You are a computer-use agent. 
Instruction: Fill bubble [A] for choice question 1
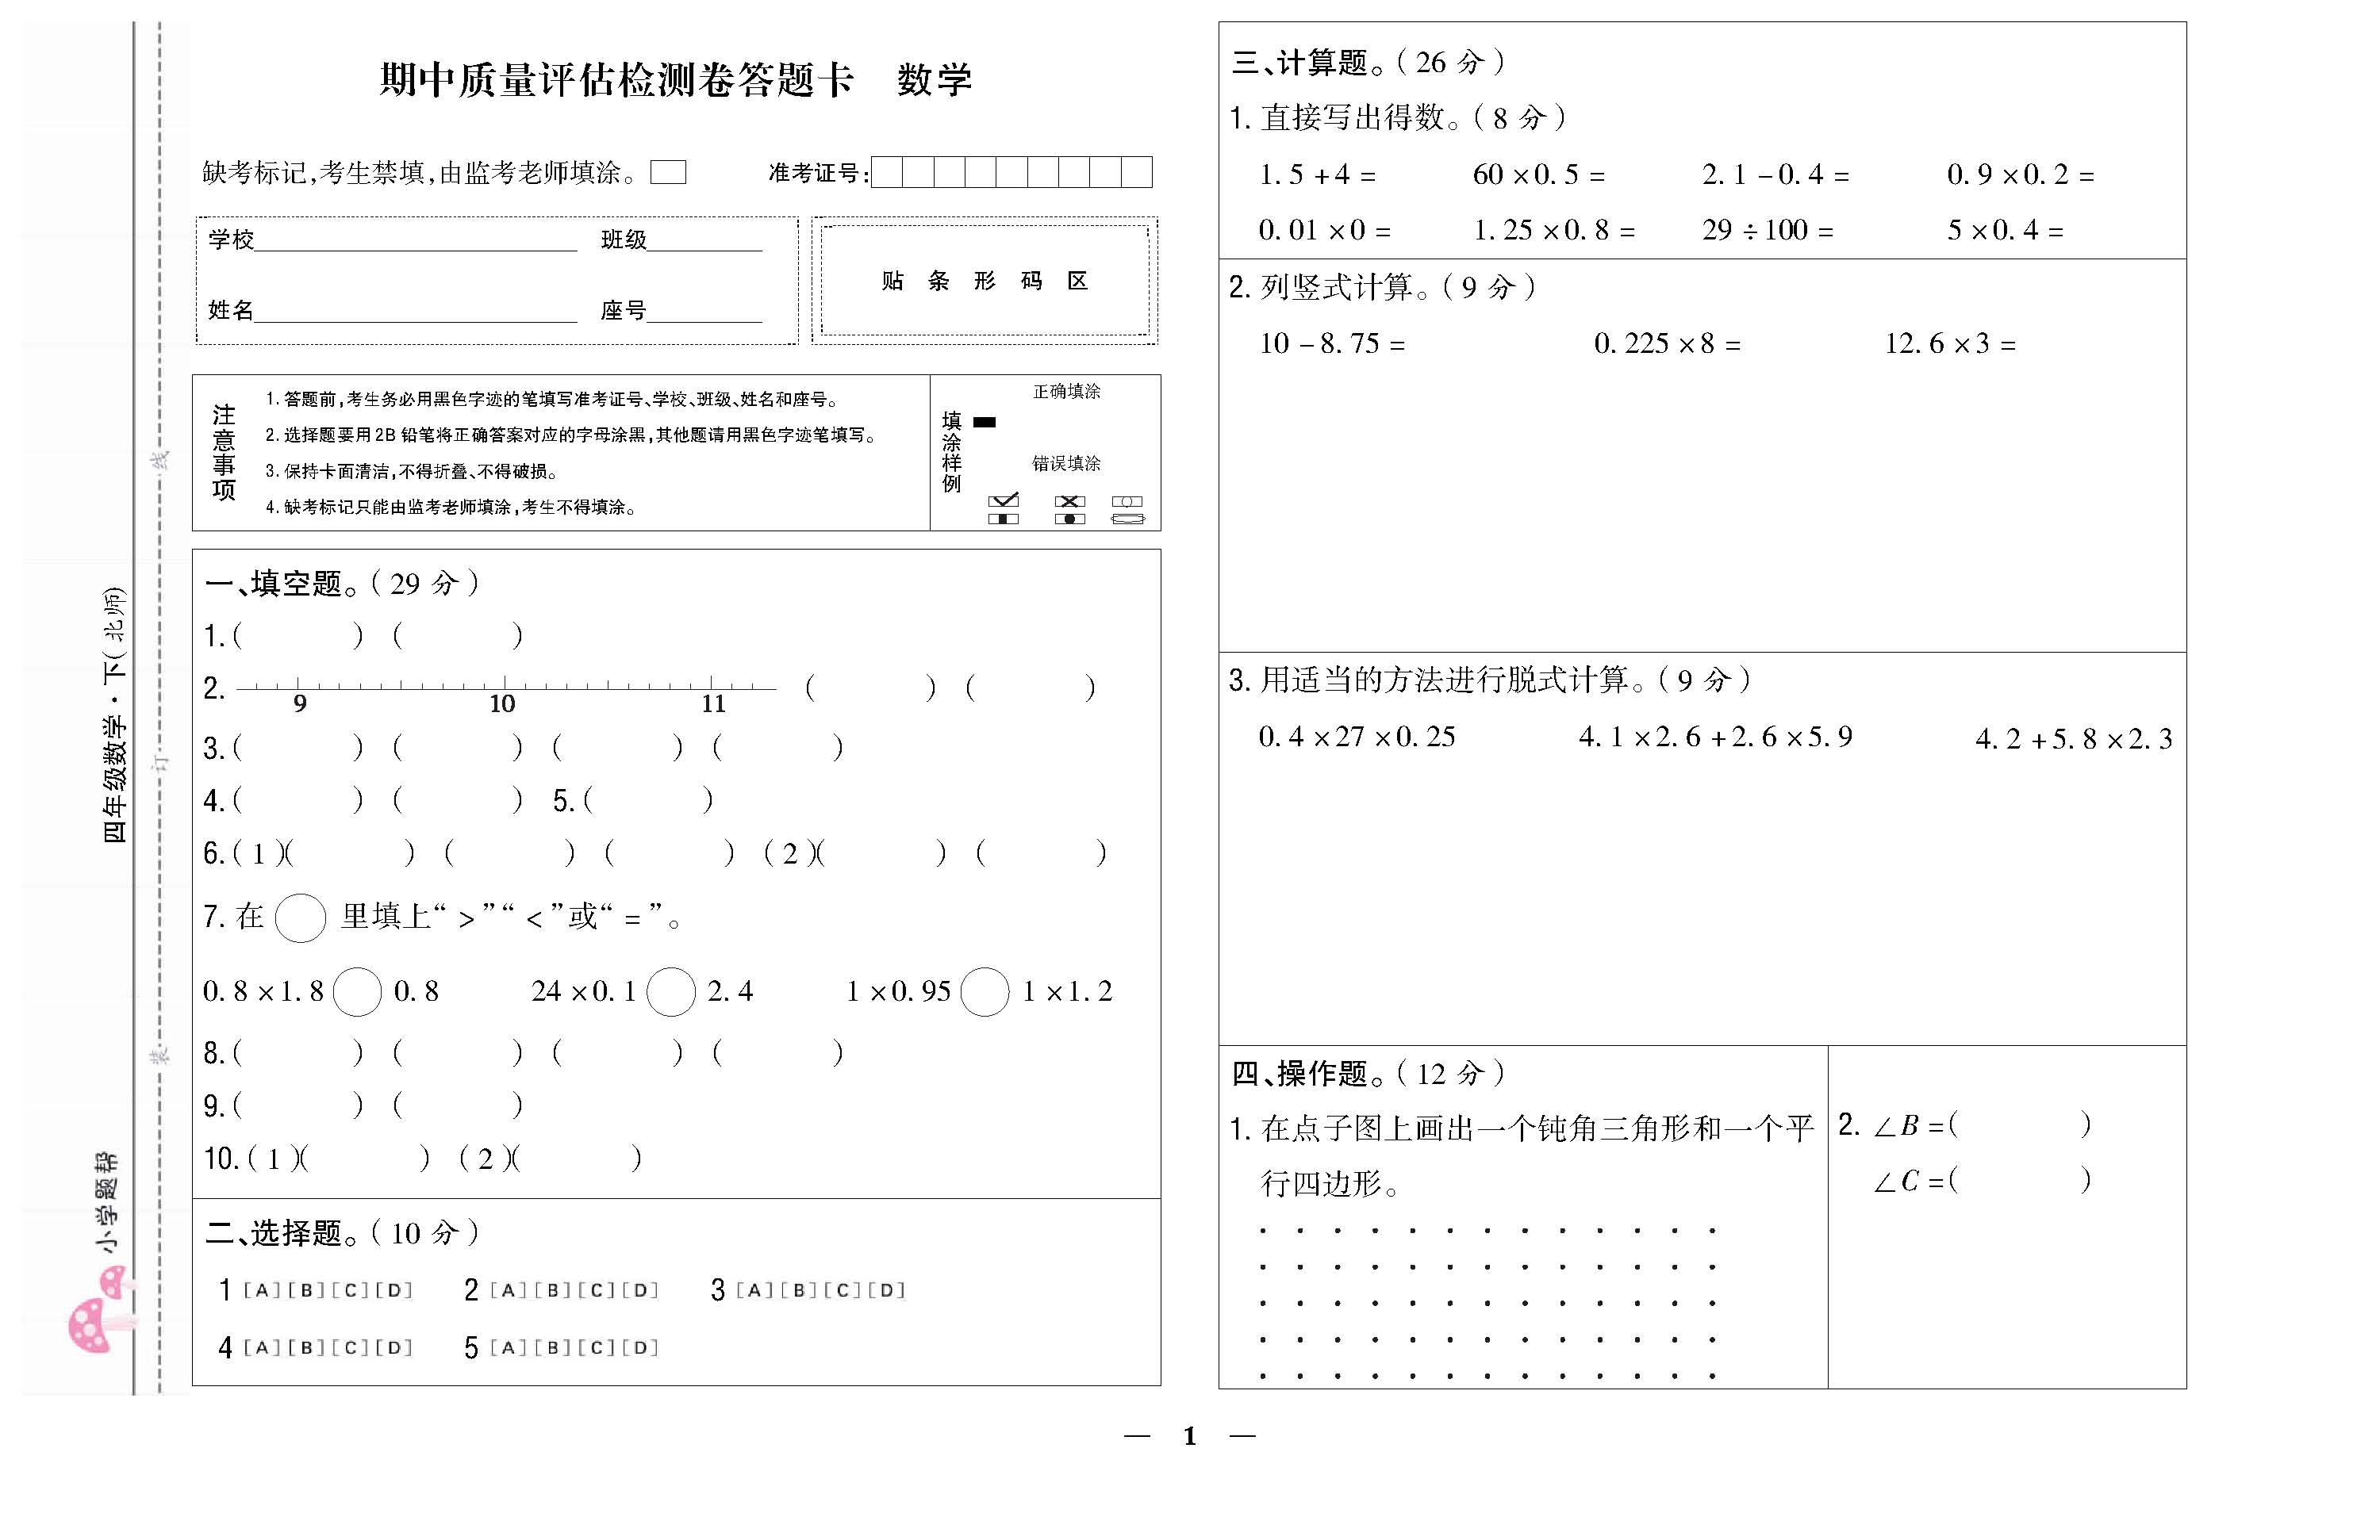pyautogui.click(x=262, y=1290)
